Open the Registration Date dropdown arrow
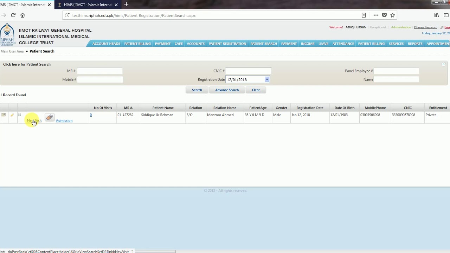 [267, 79]
